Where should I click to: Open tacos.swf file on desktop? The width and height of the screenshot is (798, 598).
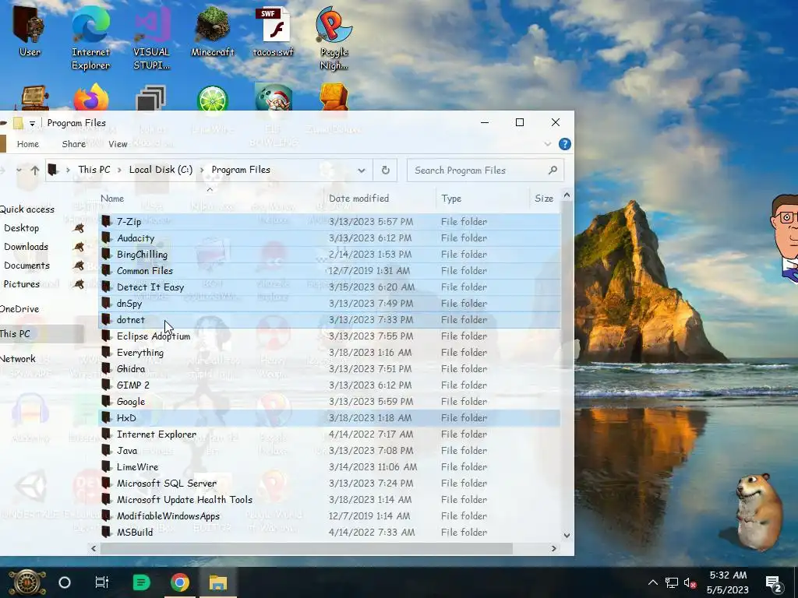273,30
